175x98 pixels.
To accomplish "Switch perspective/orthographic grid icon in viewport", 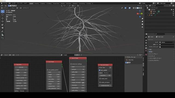I will (142, 27).
